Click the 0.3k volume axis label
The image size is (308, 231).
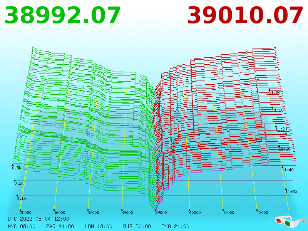tap(17, 168)
